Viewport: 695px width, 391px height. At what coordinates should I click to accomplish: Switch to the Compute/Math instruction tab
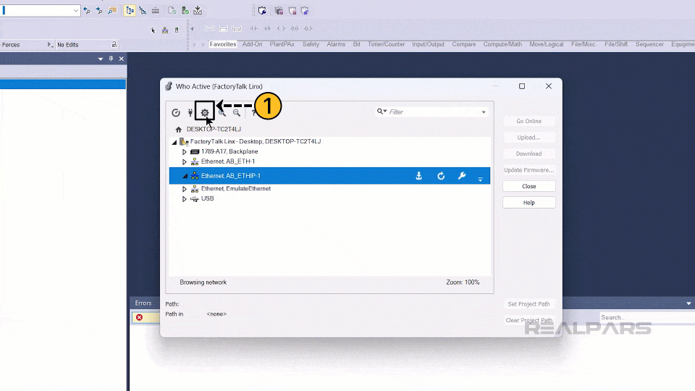pyautogui.click(x=502, y=44)
